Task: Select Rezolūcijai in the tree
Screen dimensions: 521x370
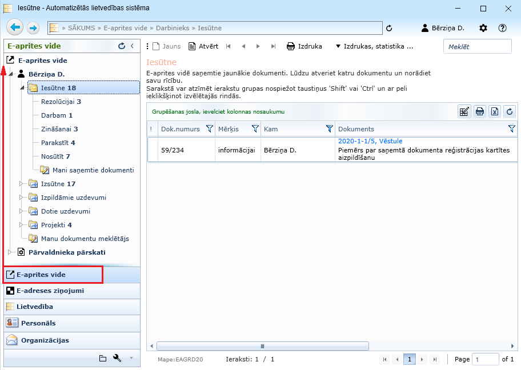Action: 61,102
